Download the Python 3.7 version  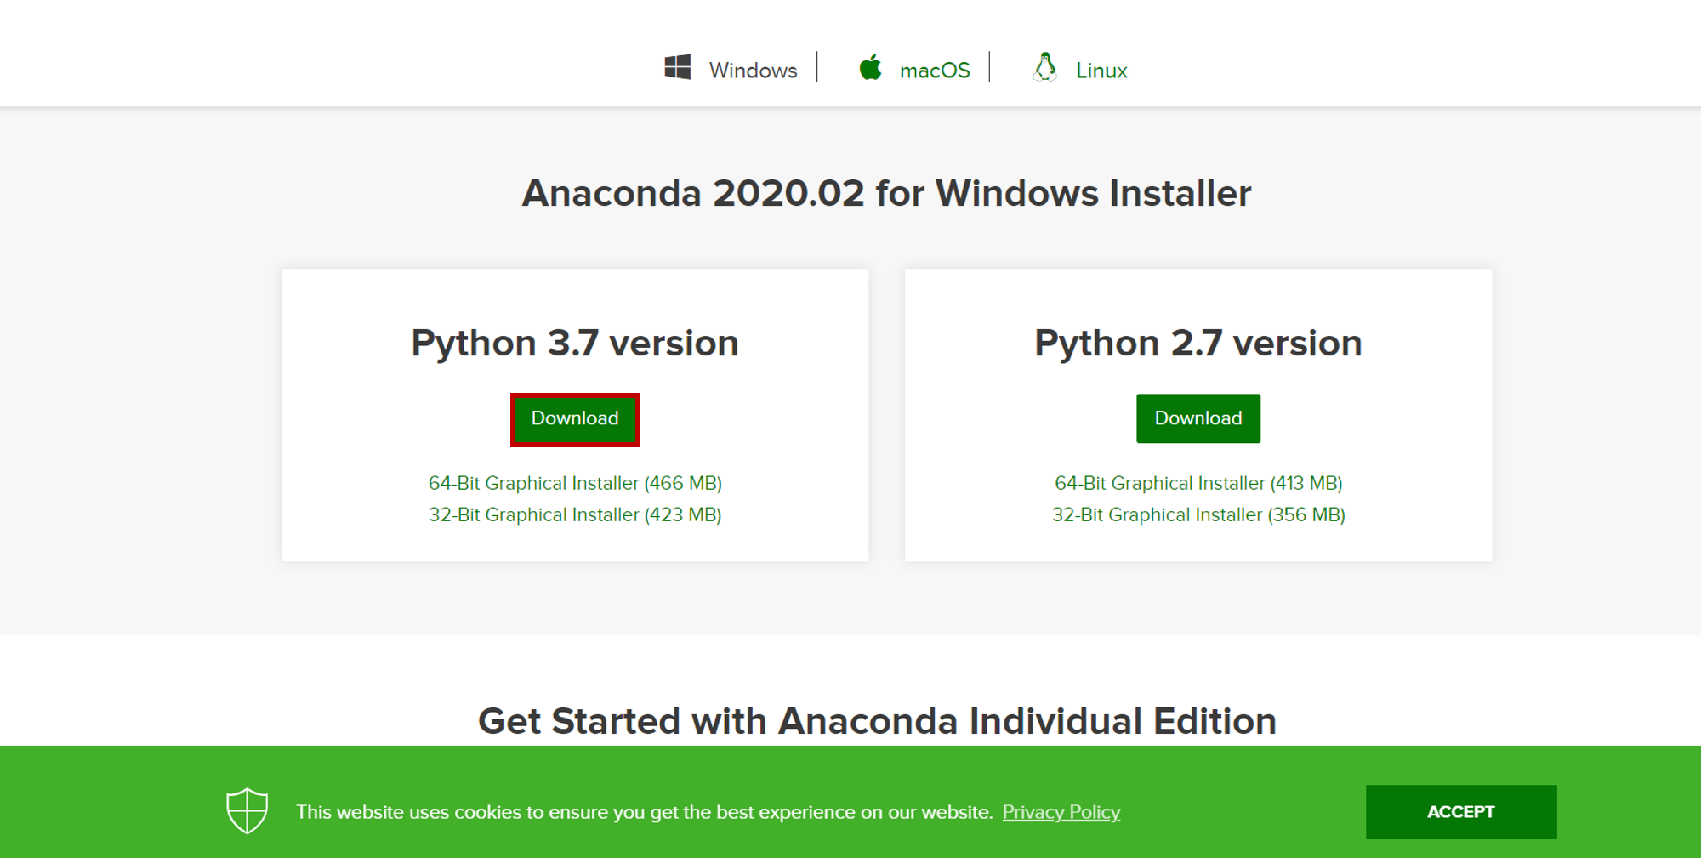click(x=575, y=418)
